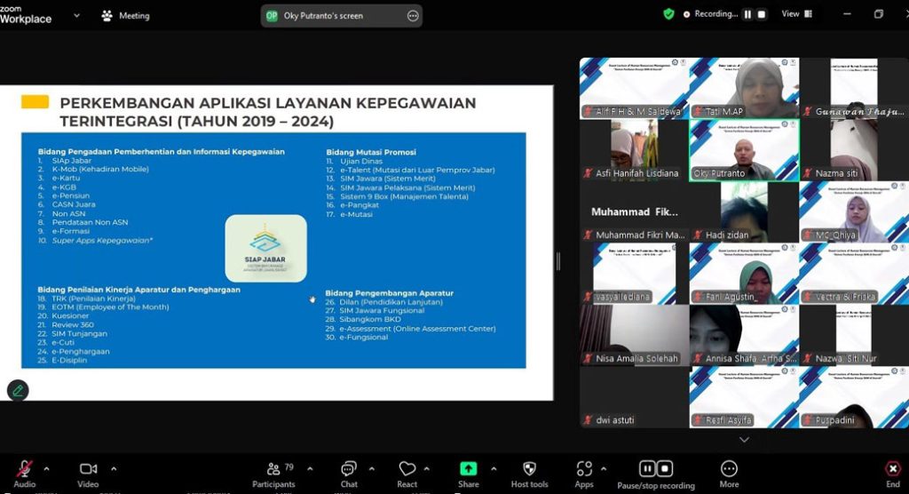Pause recording in bottom toolbar
The image size is (909, 494).
(647, 468)
